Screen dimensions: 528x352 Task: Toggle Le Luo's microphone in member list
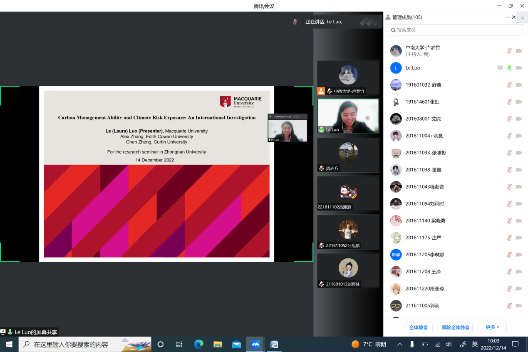point(509,68)
